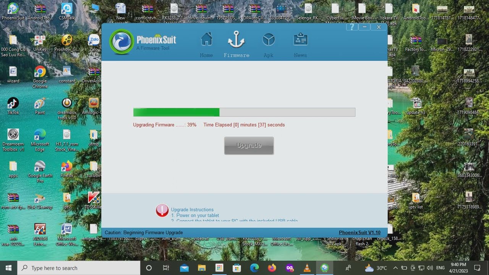Select the Dreamoem Toolbox desktop icon
The image size is (489, 275).
13,140
